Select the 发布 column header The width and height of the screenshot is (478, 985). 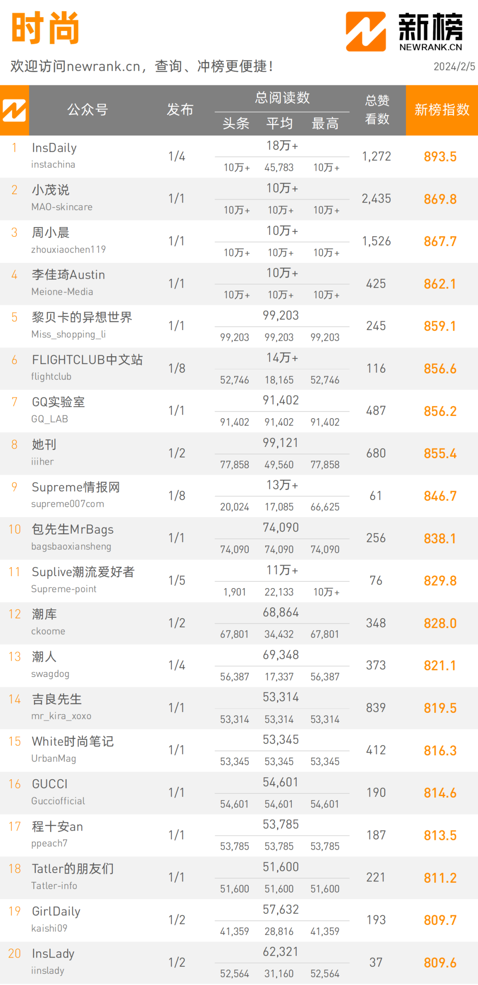tap(180, 110)
